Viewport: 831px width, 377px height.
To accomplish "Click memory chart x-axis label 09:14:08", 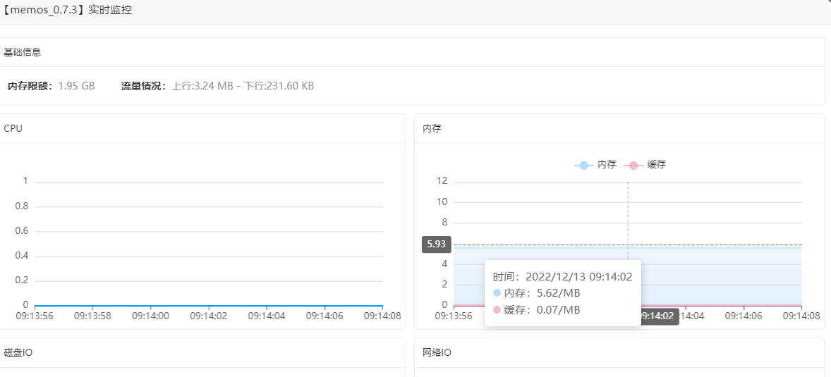I will click(x=801, y=316).
